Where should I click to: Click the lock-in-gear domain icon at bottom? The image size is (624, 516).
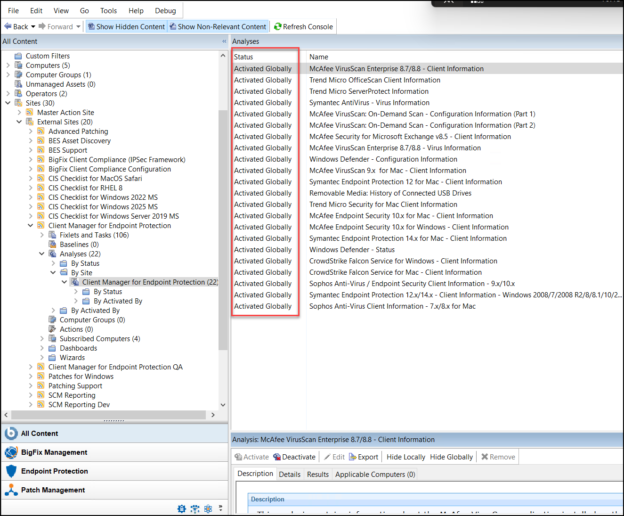[x=182, y=509]
